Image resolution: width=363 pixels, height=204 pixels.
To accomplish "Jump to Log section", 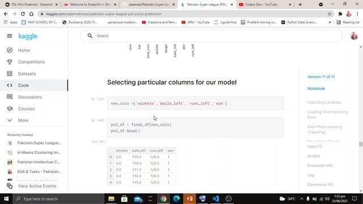I will coord(311,175).
